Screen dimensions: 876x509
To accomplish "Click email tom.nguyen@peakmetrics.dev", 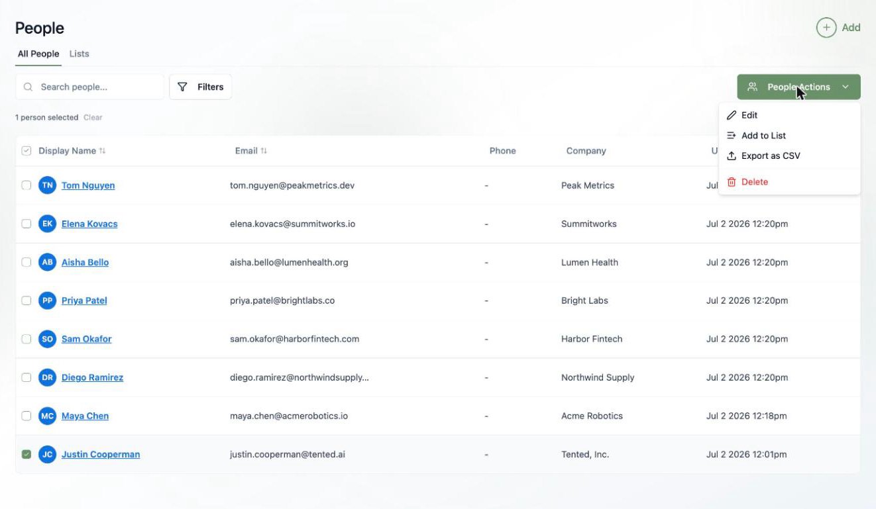I will point(292,185).
